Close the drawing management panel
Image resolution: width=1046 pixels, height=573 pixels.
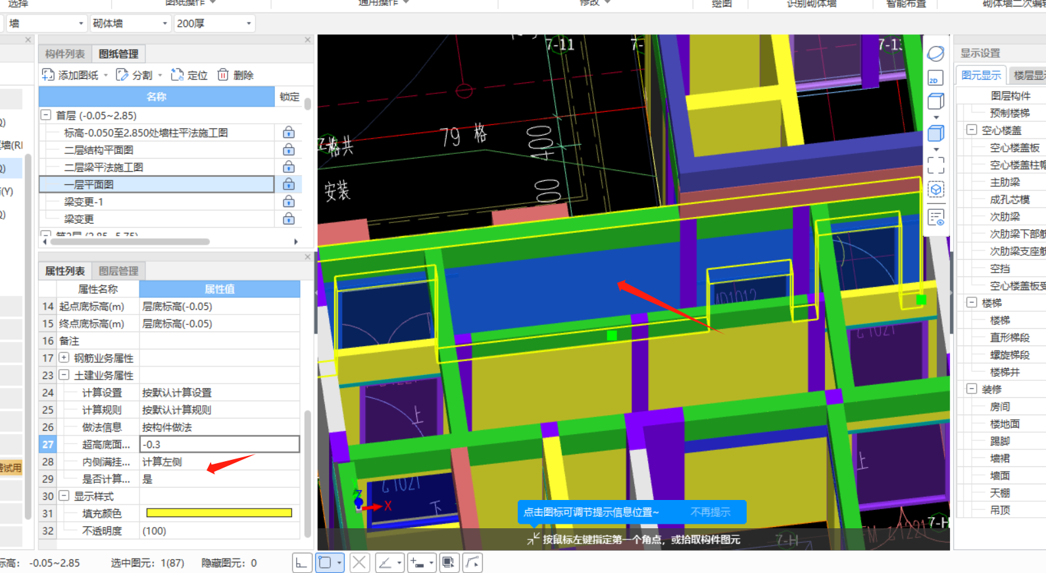click(307, 40)
